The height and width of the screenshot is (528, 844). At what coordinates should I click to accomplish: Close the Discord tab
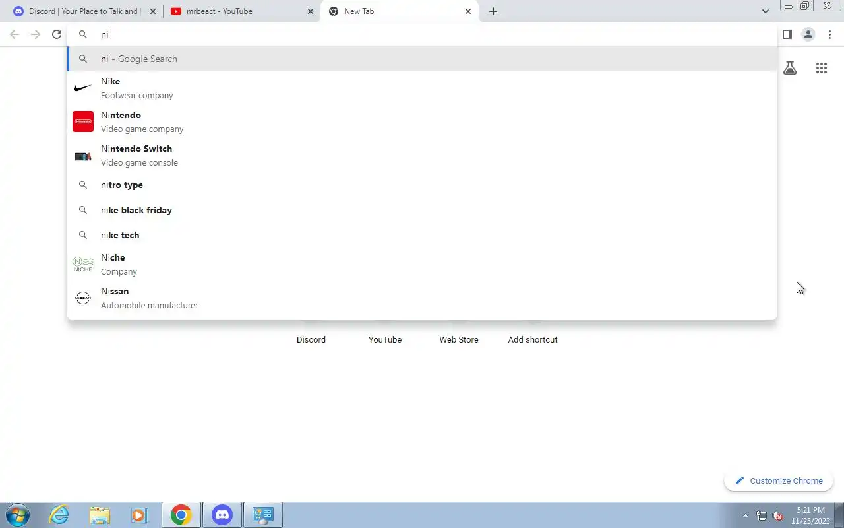[x=153, y=11]
